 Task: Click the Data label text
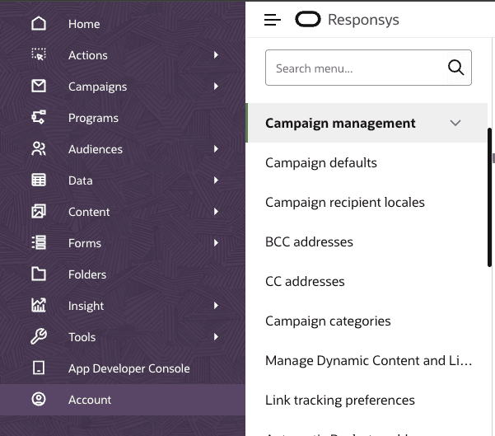(80, 180)
